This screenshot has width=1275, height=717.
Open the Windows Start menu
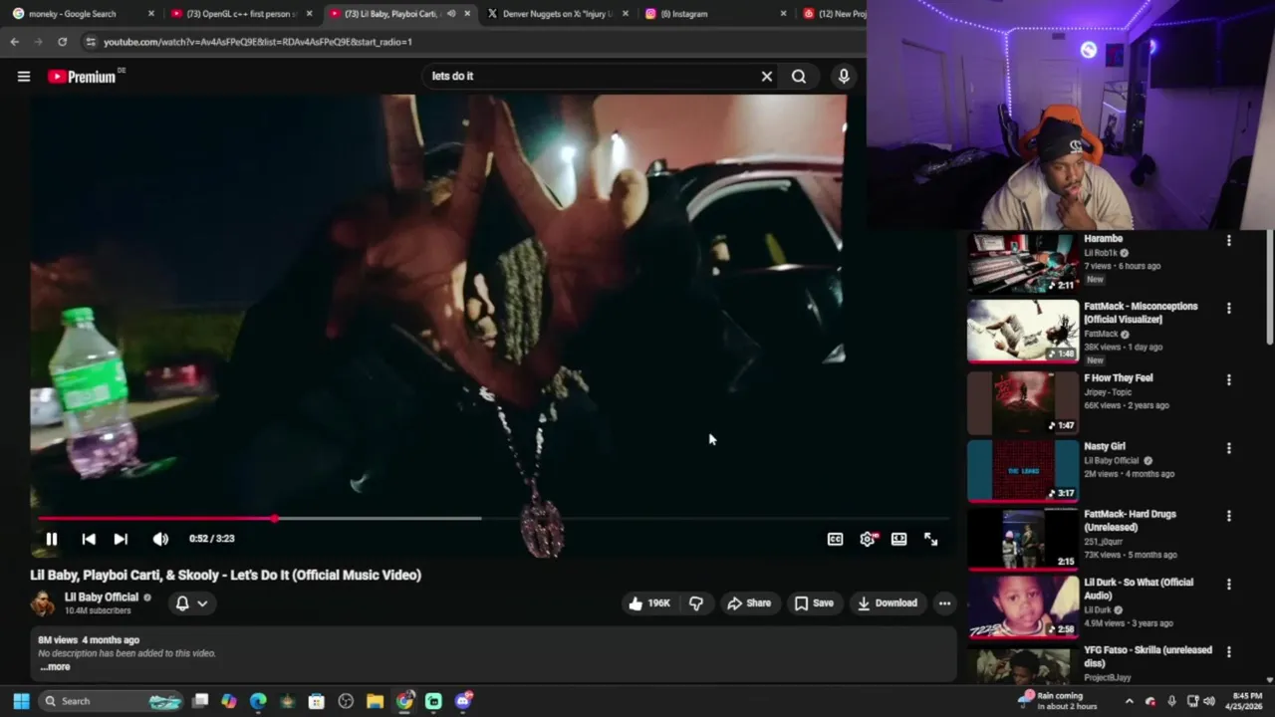(21, 701)
